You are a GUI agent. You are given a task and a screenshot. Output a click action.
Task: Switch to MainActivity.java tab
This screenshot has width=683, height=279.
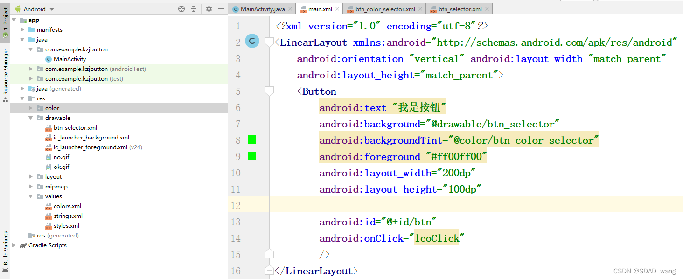tap(262, 9)
